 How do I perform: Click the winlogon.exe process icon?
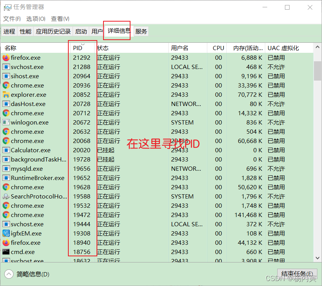[x=6, y=123]
